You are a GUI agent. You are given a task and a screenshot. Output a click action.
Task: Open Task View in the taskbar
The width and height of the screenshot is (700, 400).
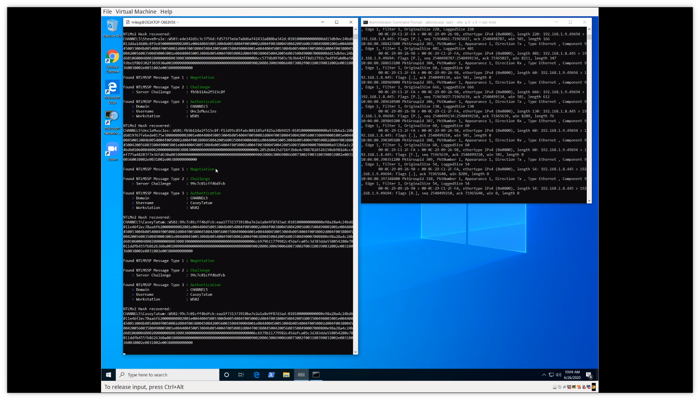tap(241, 375)
